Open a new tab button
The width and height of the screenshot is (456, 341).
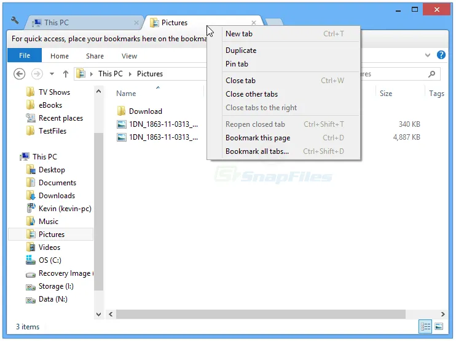coord(274,22)
